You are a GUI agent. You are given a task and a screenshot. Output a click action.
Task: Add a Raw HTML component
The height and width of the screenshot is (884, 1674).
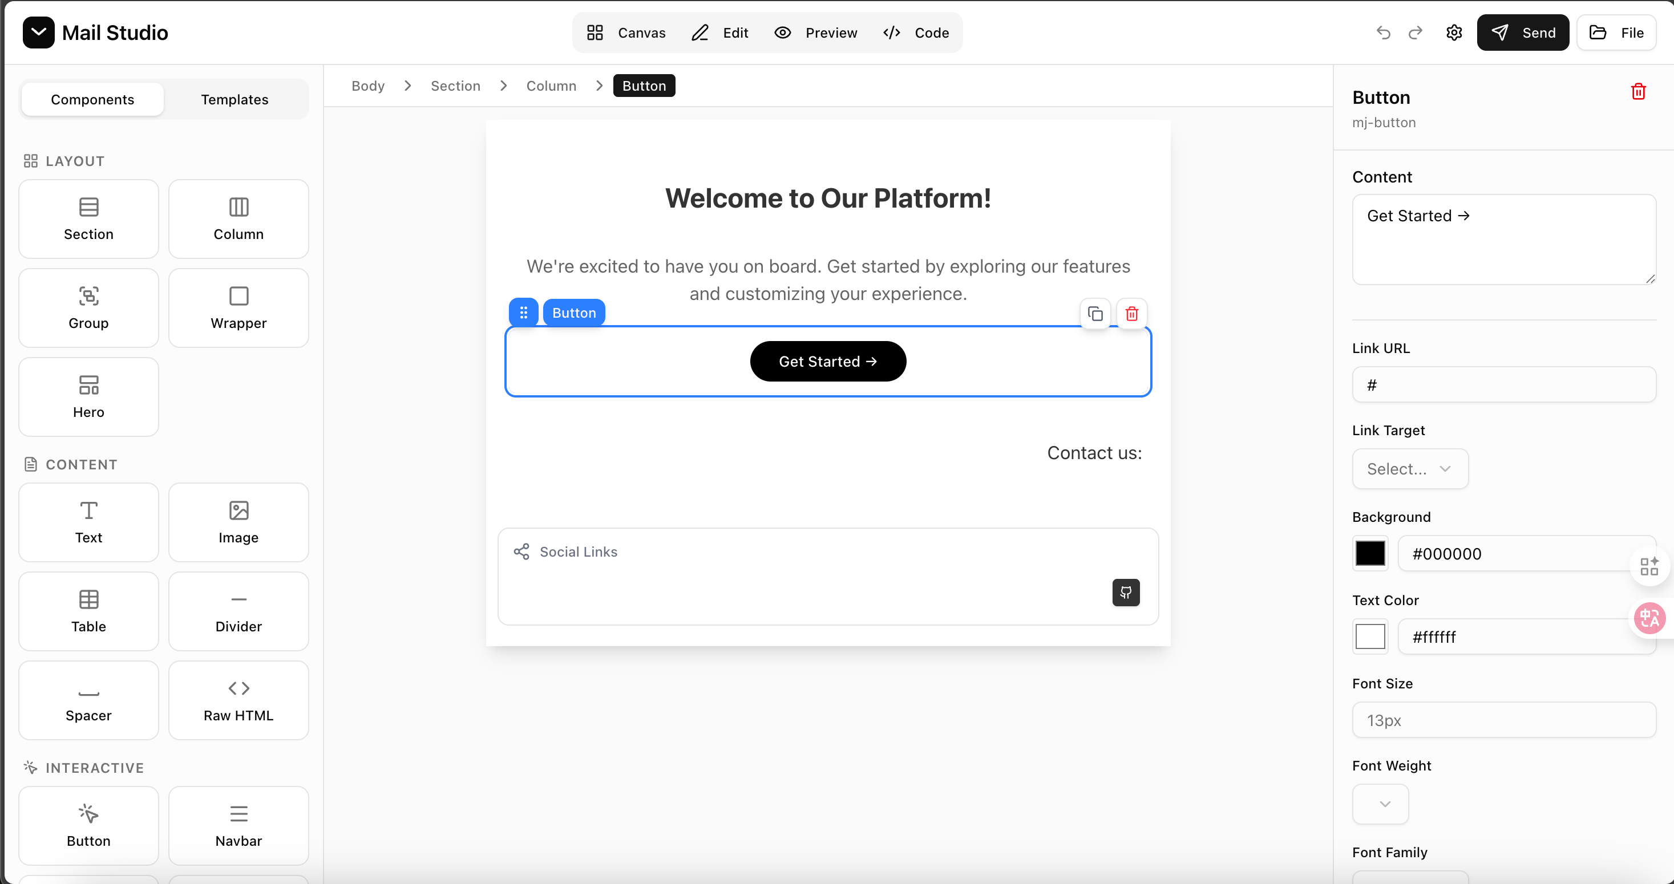pos(238,700)
